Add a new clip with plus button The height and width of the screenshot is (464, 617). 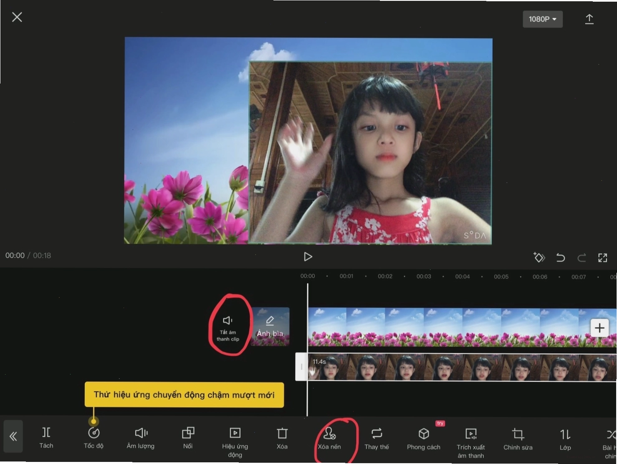click(x=599, y=328)
